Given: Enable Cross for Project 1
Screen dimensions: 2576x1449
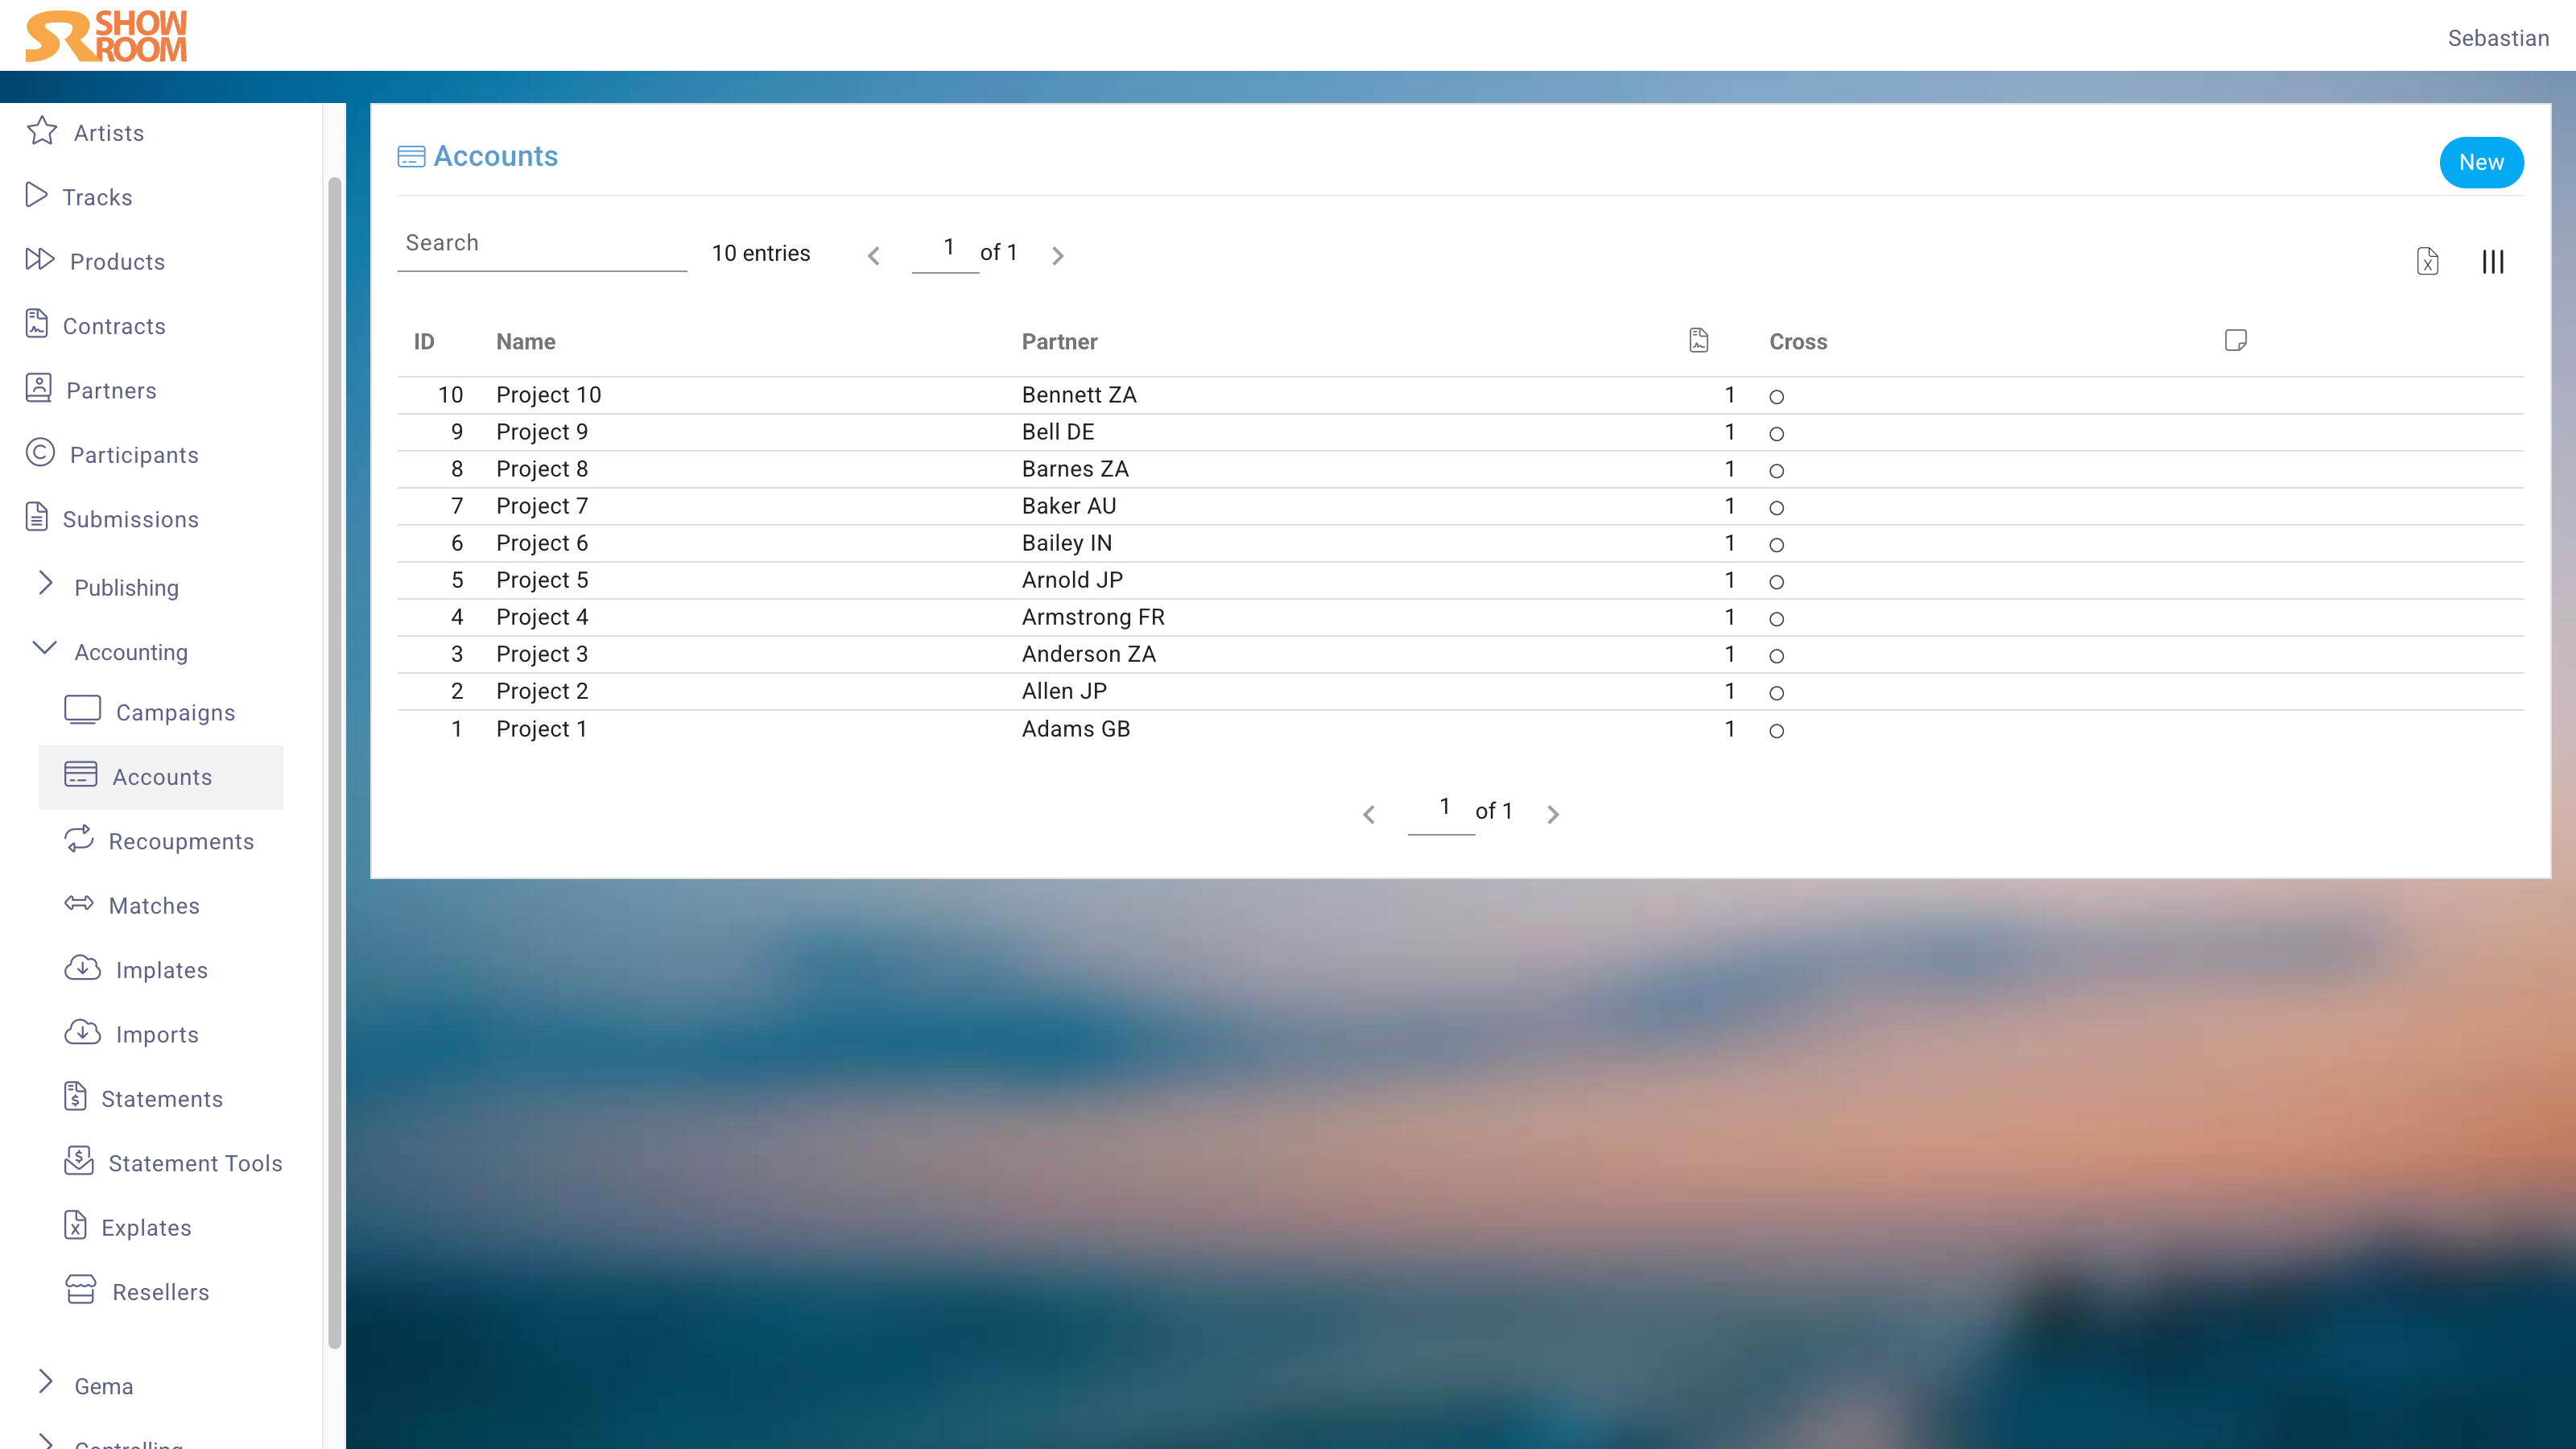Looking at the screenshot, I should [x=1776, y=730].
